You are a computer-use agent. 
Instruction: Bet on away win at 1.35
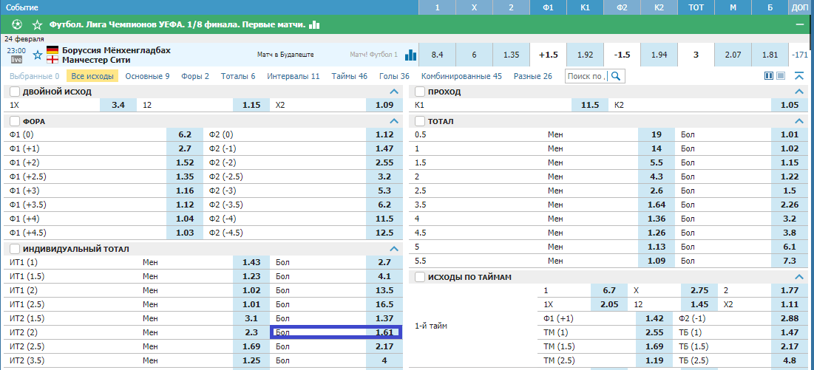[x=512, y=55]
